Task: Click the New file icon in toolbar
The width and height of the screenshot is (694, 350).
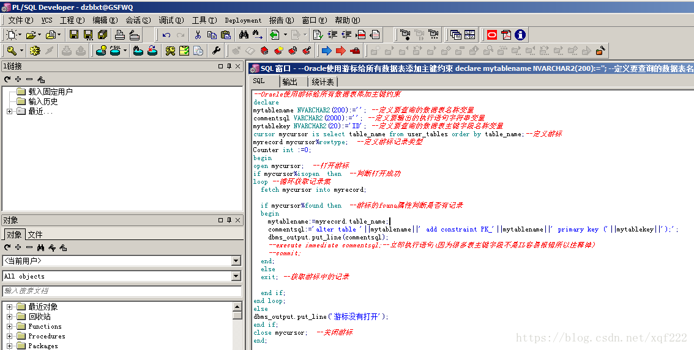Action: click(x=11, y=34)
